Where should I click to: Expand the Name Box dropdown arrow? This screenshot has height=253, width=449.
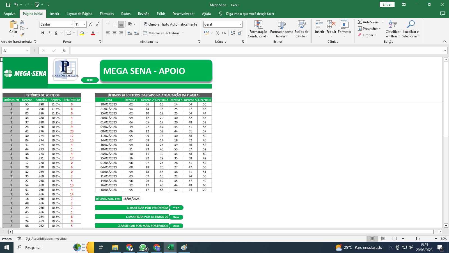[27, 51]
